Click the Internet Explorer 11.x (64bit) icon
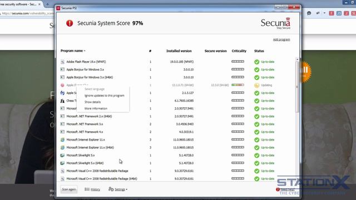The width and height of the screenshot is (356, 200). (x=62, y=147)
